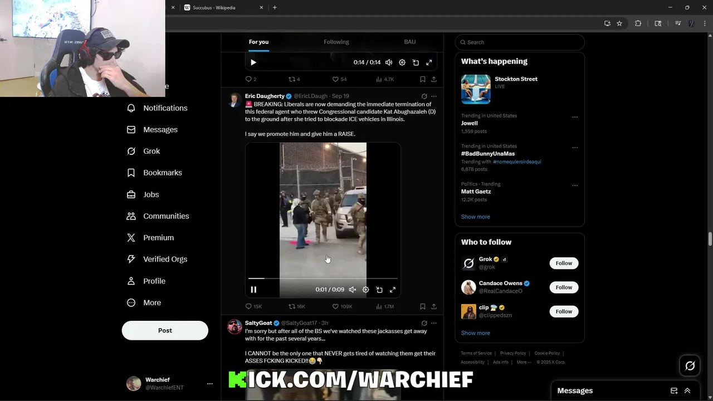Viewport: 713px width, 401px height.
Task: Open SaltyGoat's profile name
Action: click(258, 323)
